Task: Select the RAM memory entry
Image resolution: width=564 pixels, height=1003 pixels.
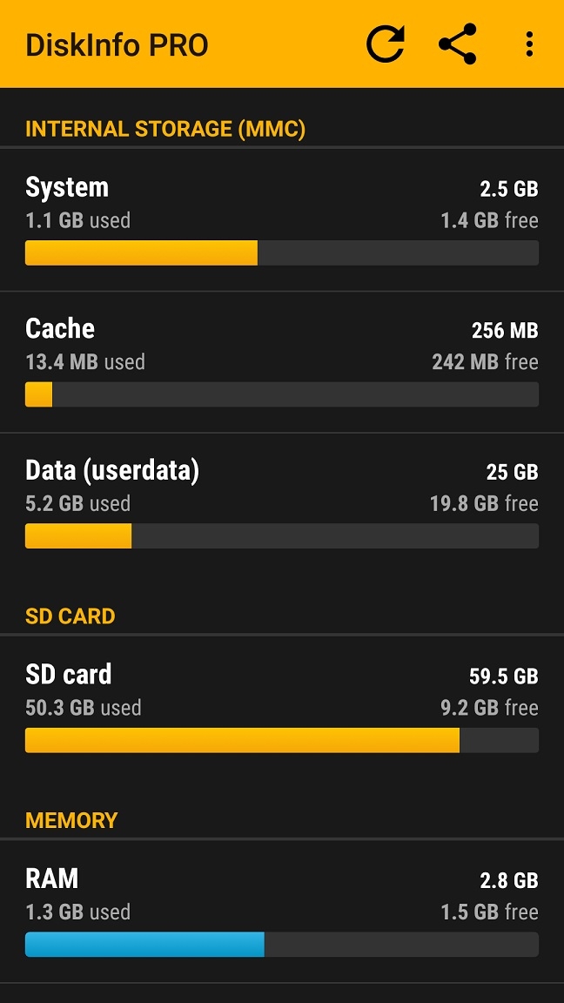Action: pos(282,912)
